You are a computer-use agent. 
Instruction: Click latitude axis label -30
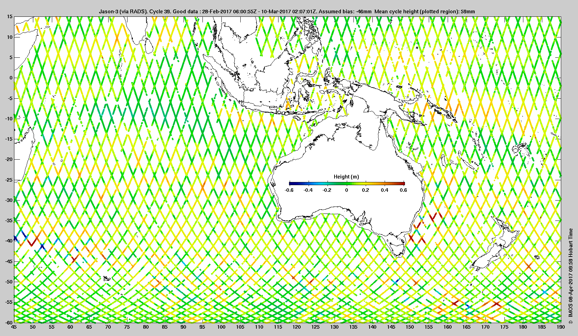pos(9,200)
